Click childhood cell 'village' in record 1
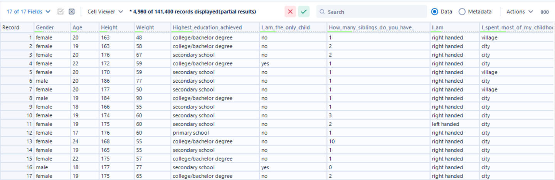Image resolution: width=555 pixels, height=180 pixels. (x=517, y=38)
